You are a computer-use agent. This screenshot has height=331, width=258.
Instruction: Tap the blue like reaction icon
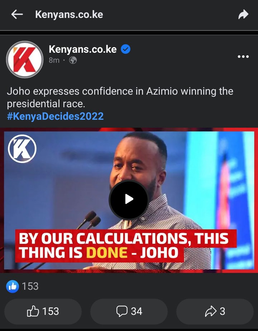tap(13, 287)
